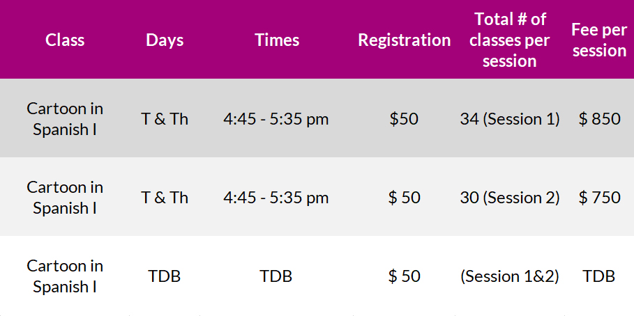
Task: Click the Class column header
Action: click(x=65, y=40)
